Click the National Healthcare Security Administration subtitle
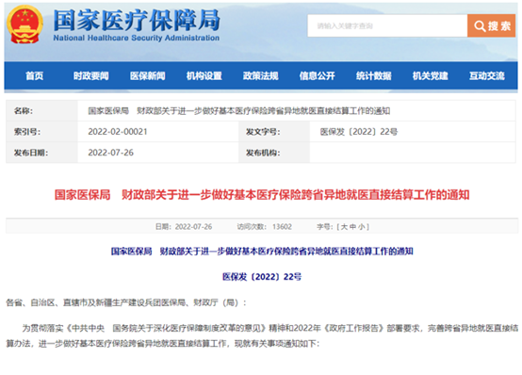The image size is (522, 375). [x=137, y=38]
